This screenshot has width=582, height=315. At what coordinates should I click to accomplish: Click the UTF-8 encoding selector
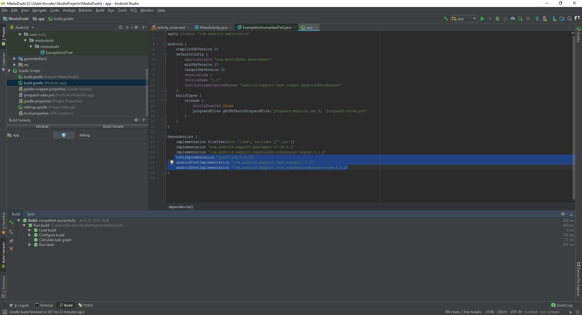516,312
